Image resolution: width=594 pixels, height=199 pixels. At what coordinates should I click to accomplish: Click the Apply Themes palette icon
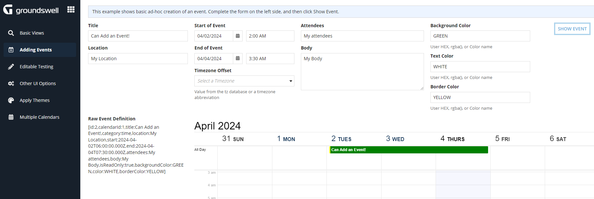point(11,100)
